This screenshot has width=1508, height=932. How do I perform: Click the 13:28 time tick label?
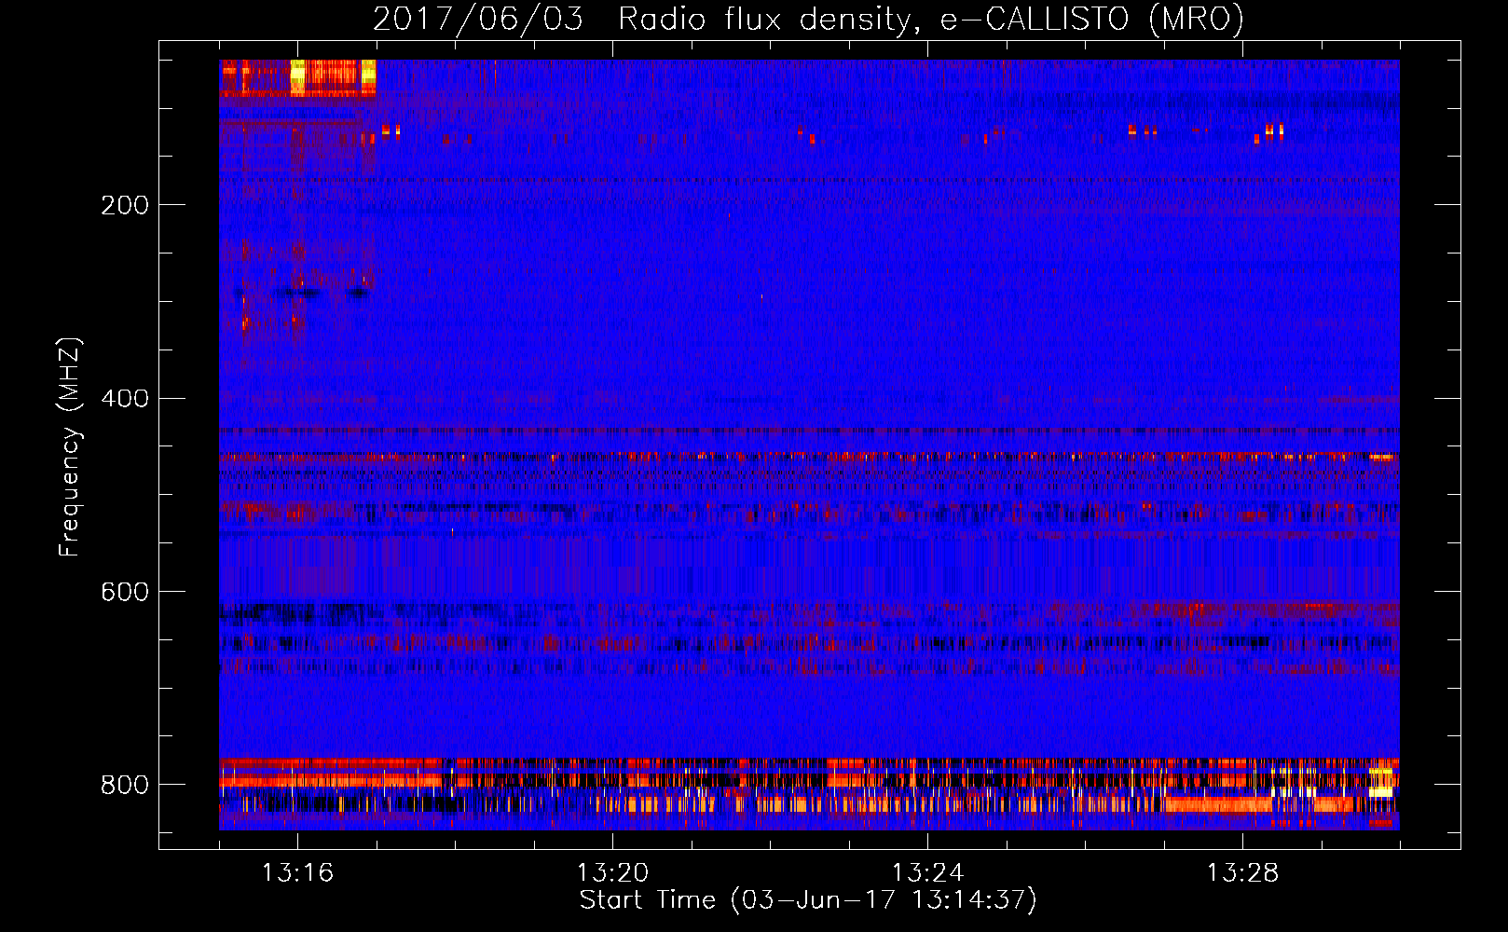(x=1242, y=873)
